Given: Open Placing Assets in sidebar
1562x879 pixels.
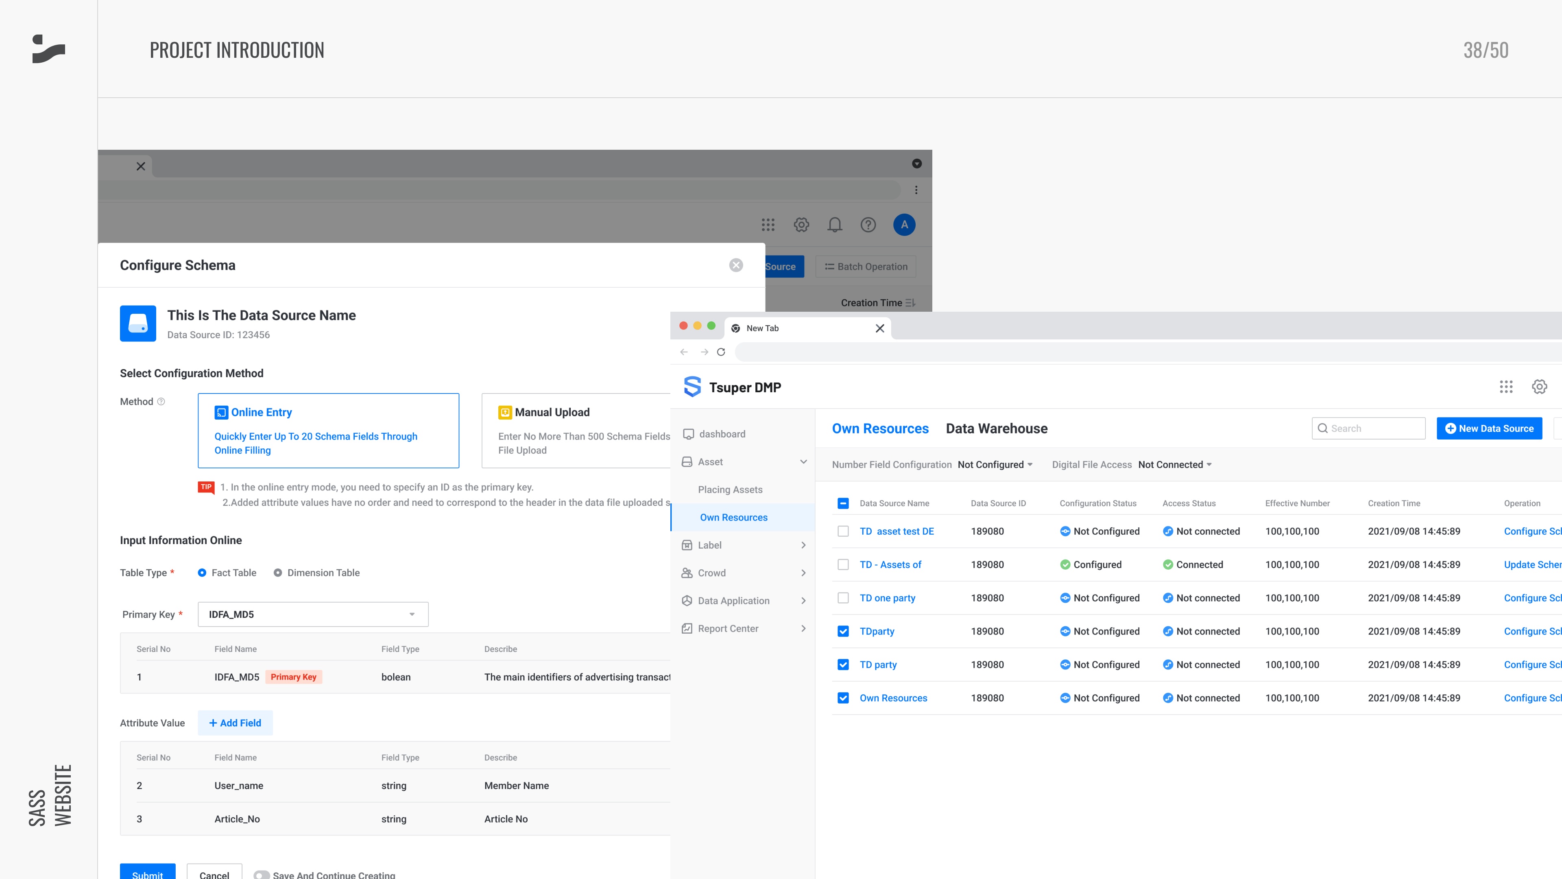Looking at the screenshot, I should 730,490.
